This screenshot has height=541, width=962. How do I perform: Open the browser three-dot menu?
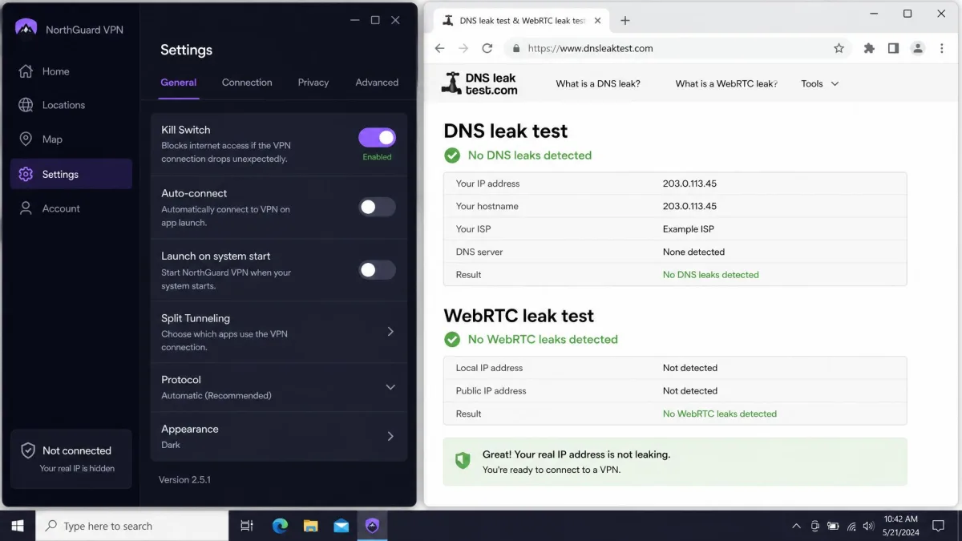tap(941, 48)
